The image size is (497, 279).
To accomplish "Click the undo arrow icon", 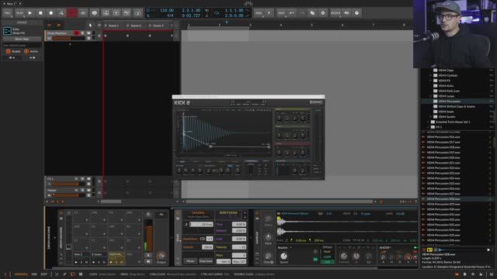I will [292, 13].
